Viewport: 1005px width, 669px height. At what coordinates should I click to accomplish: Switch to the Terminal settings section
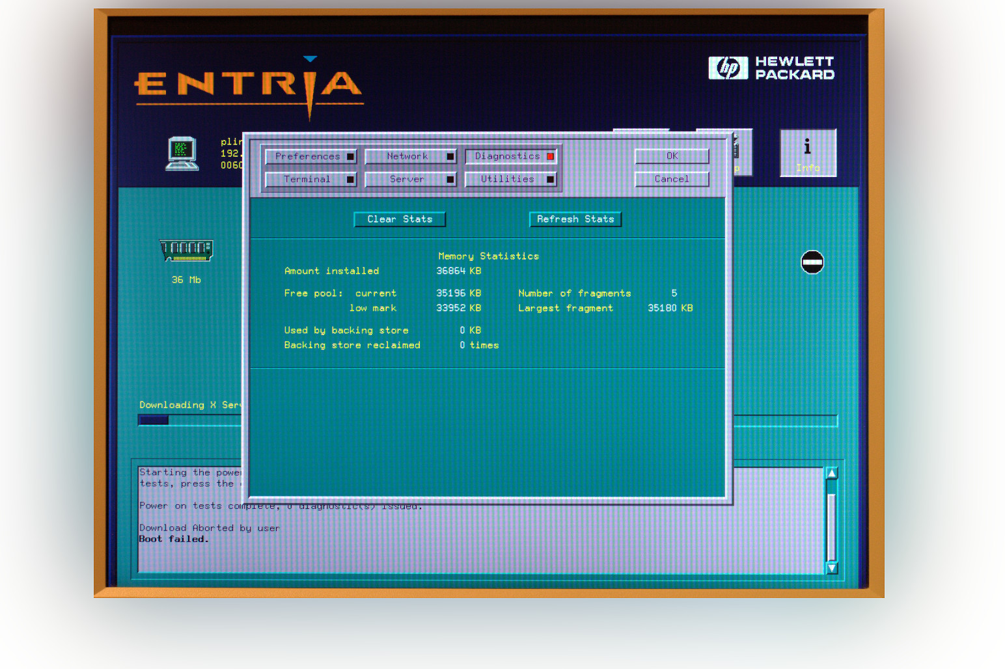[x=307, y=180]
